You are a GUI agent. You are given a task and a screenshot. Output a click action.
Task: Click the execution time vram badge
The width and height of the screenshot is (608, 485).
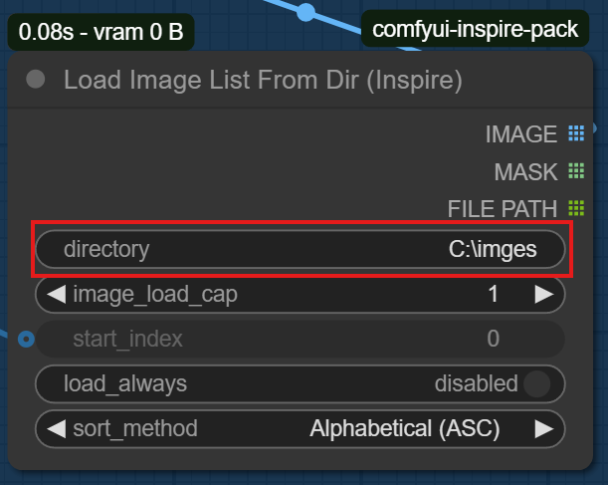point(101,32)
